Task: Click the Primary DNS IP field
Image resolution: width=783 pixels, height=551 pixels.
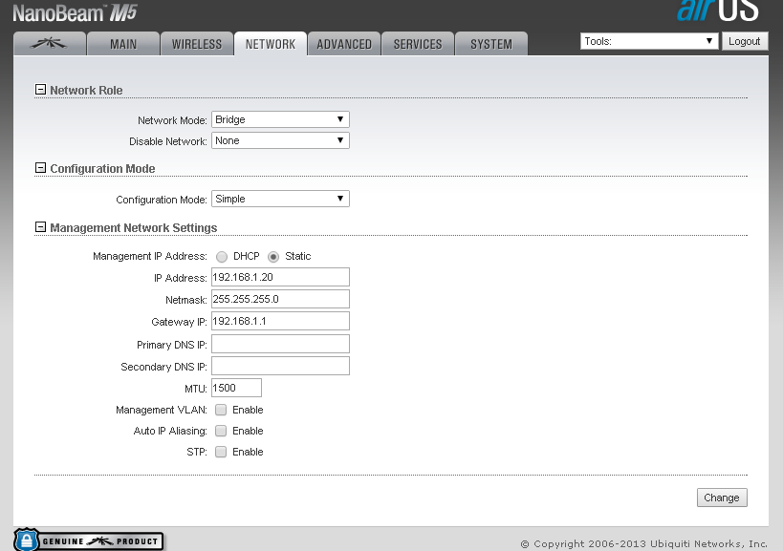Action: click(x=280, y=344)
